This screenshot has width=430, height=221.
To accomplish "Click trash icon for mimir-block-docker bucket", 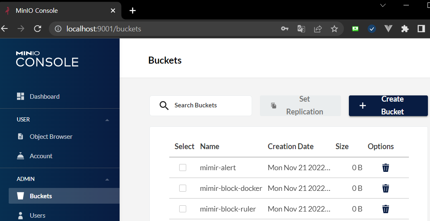I will tap(385, 188).
